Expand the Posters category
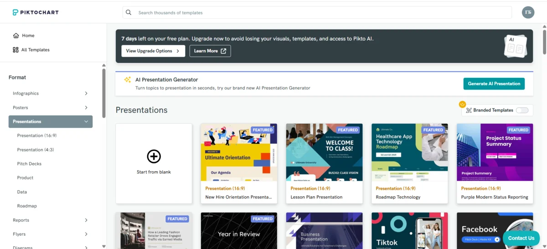 pos(86,107)
